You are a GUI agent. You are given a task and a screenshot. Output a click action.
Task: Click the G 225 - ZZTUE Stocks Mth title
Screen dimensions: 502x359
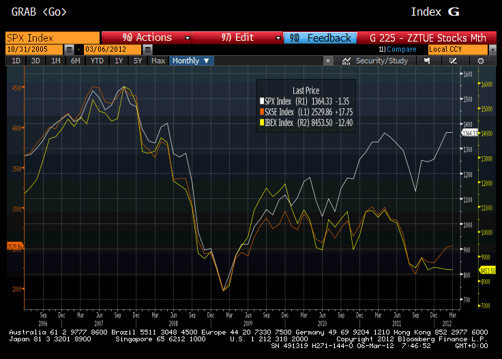click(x=428, y=38)
